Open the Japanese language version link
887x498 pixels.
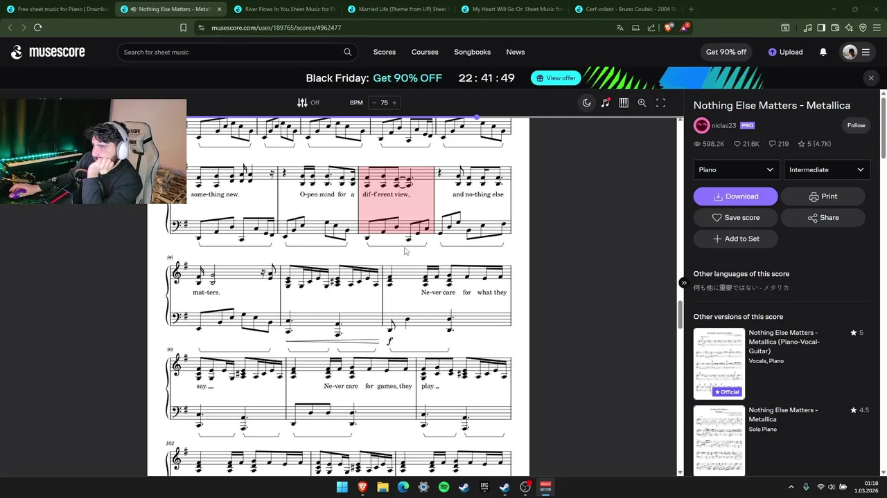[x=741, y=288]
